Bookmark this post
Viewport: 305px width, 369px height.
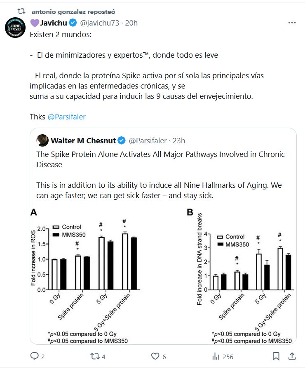pos(276,356)
